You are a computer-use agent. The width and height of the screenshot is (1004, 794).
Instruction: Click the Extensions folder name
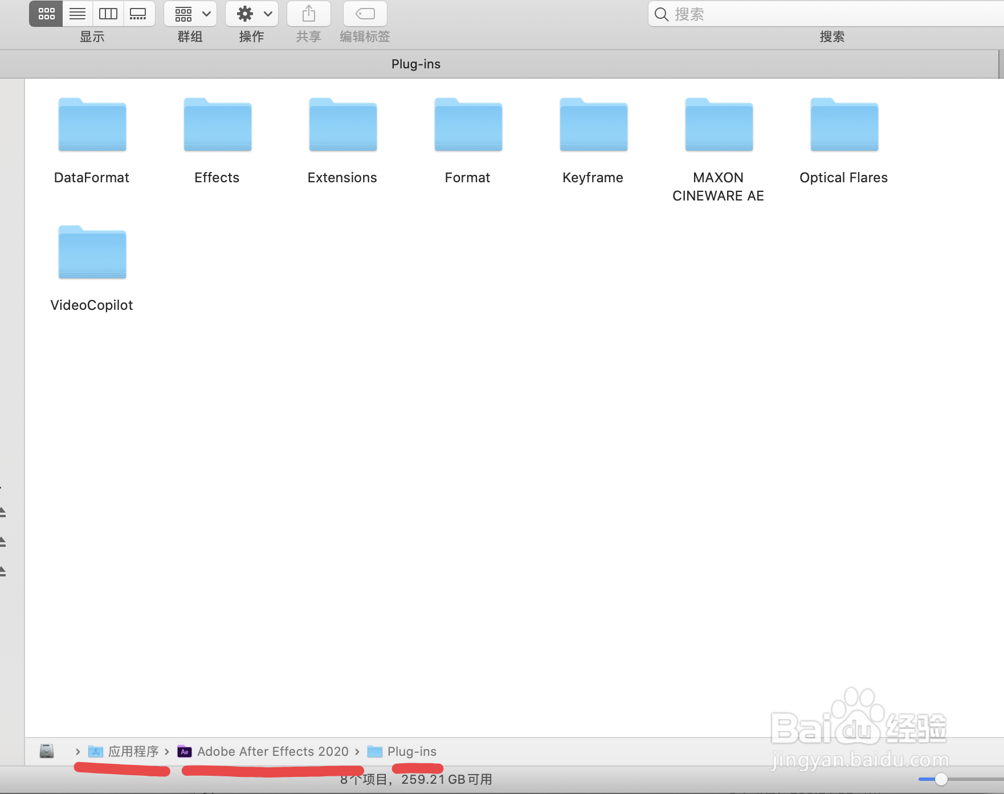pyautogui.click(x=342, y=178)
